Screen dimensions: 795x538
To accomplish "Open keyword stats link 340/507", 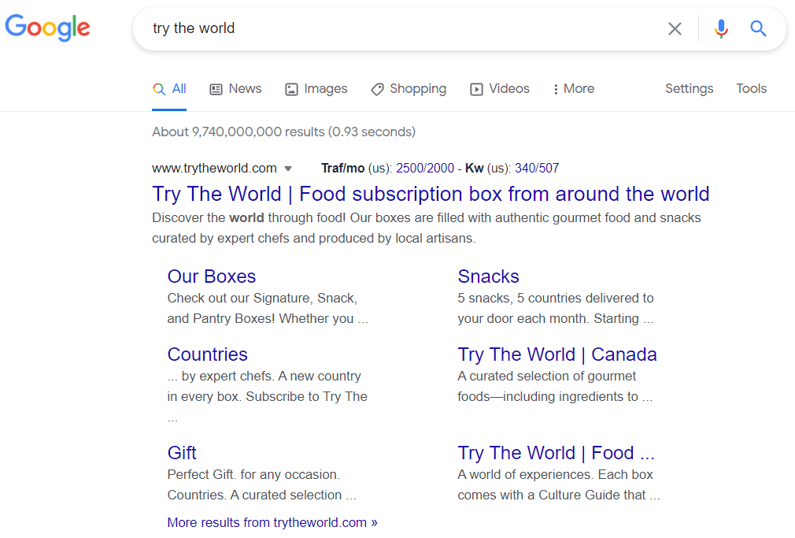I will point(537,168).
